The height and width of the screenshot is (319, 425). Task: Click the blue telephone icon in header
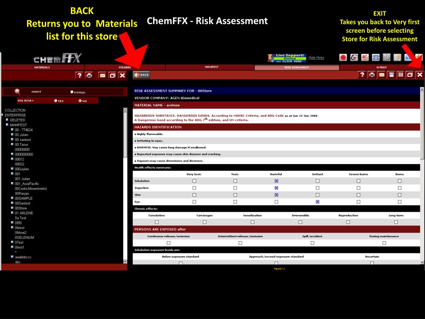tap(376, 57)
